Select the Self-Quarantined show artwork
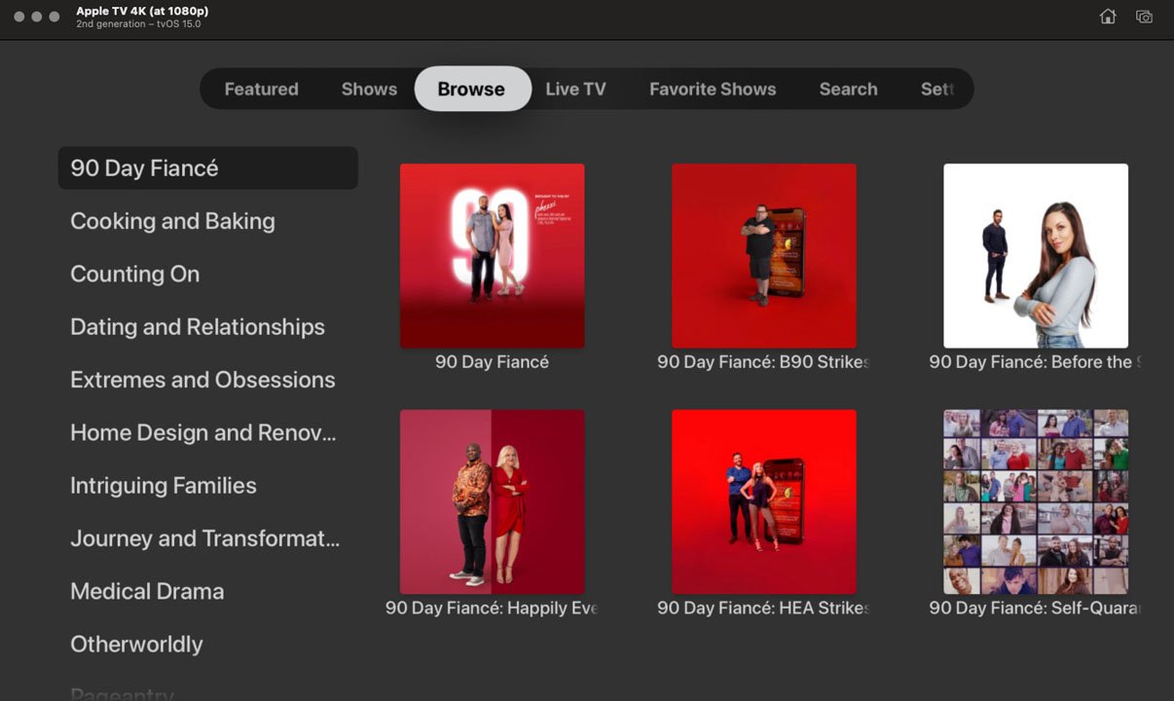1174x701 pixels. pyautogui.click(x=1035, y=501)
